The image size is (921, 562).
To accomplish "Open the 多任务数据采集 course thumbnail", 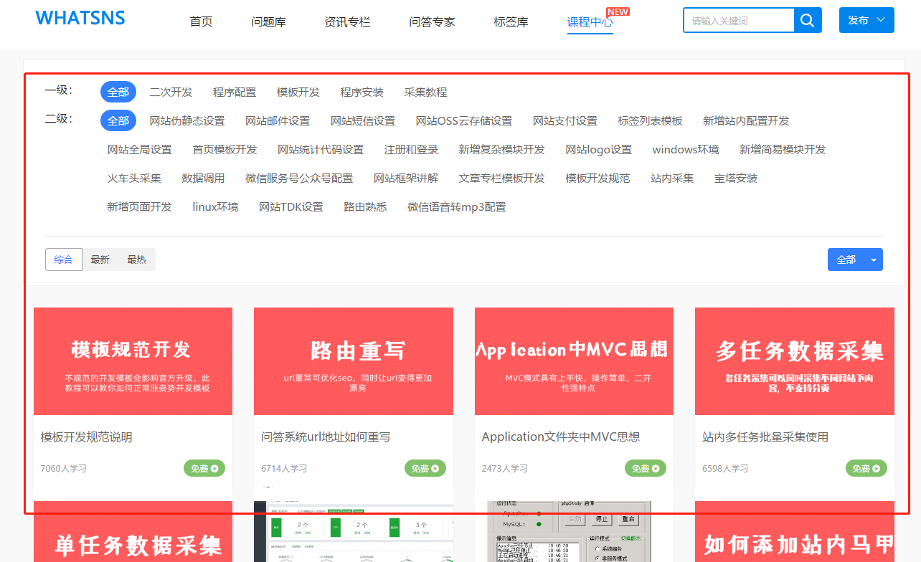I will pyautogui.click(x=794, y=361).
